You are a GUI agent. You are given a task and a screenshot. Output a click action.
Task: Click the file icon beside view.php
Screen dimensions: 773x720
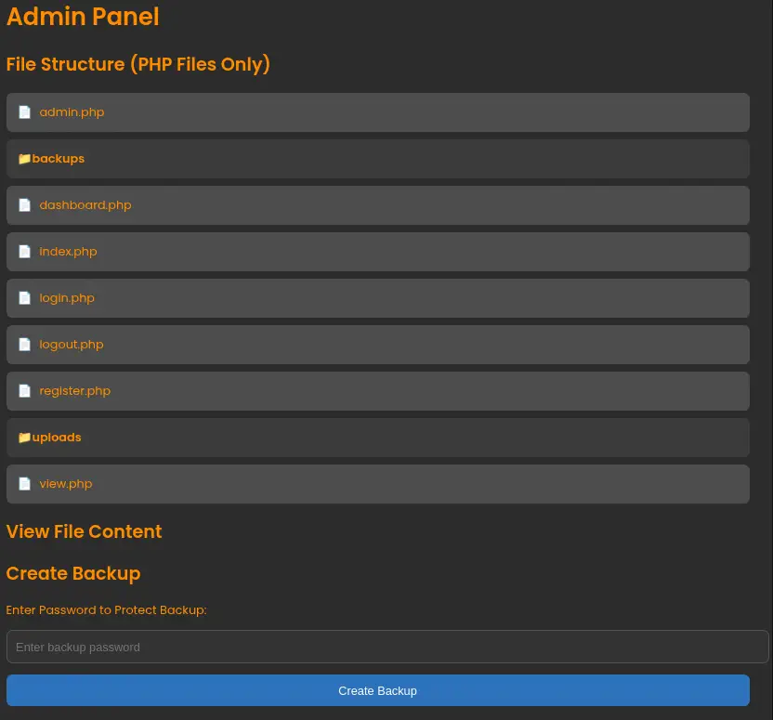[x=25, y=484]
